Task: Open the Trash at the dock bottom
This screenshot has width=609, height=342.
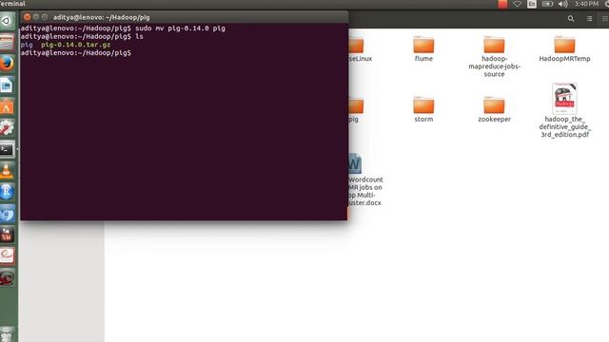Action: click(7, 334)
